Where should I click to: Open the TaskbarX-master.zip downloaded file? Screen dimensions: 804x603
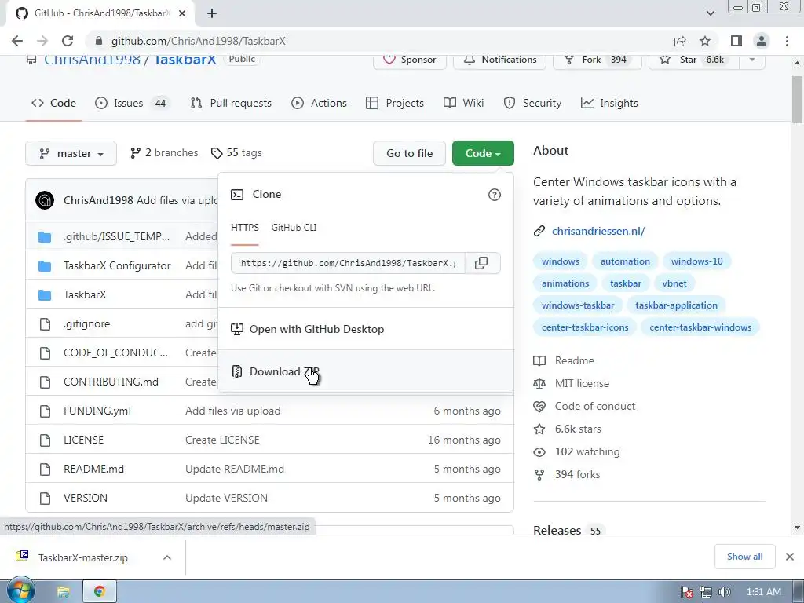(82, 557)
